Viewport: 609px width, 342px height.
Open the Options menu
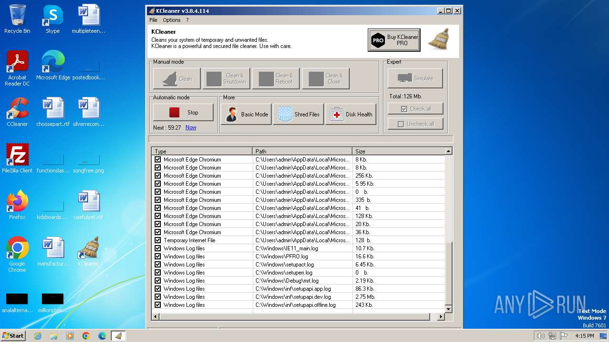[172, 20]
